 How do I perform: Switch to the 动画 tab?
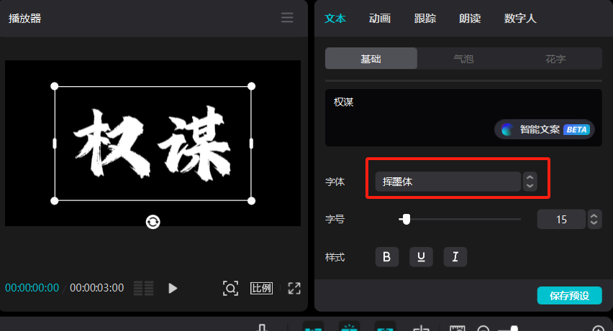(x=380, y=19)
